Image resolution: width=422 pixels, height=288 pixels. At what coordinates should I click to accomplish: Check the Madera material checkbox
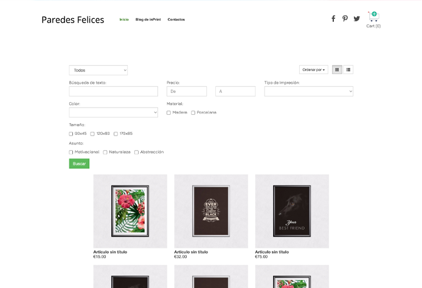click(168, 112)
